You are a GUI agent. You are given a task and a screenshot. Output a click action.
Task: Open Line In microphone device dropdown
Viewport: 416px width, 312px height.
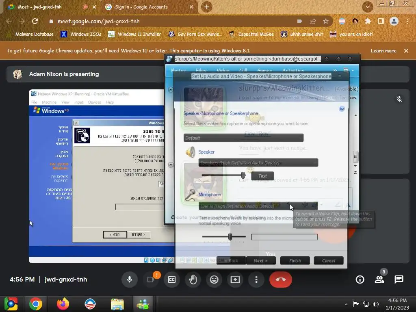(x=258, y=206)
